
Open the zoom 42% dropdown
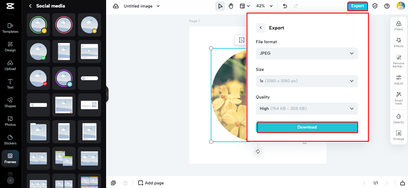pos(265,6)
